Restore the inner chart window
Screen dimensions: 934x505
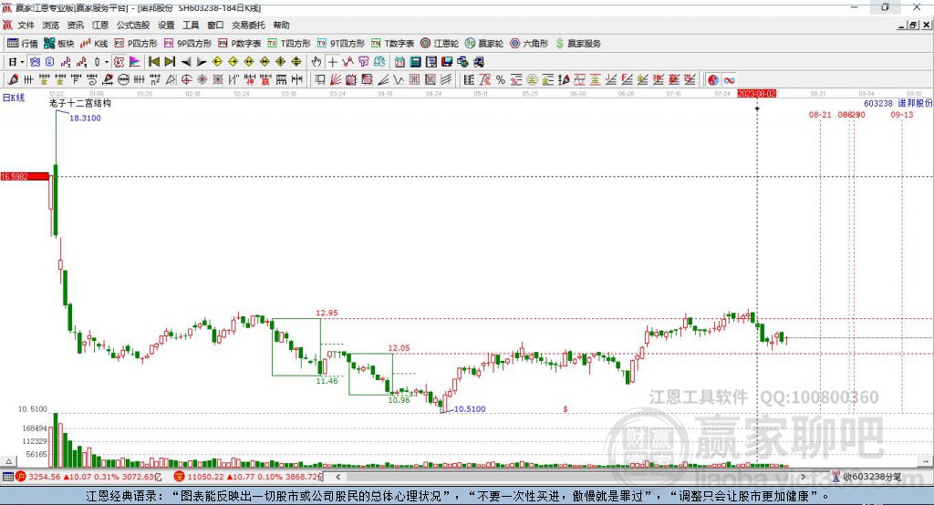tap(914, 25)
